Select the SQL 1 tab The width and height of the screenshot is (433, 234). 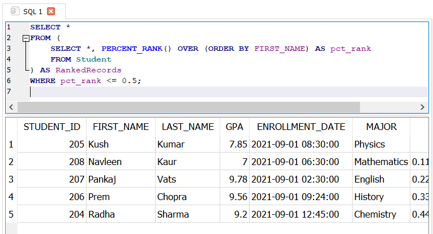tap(34, 11)
